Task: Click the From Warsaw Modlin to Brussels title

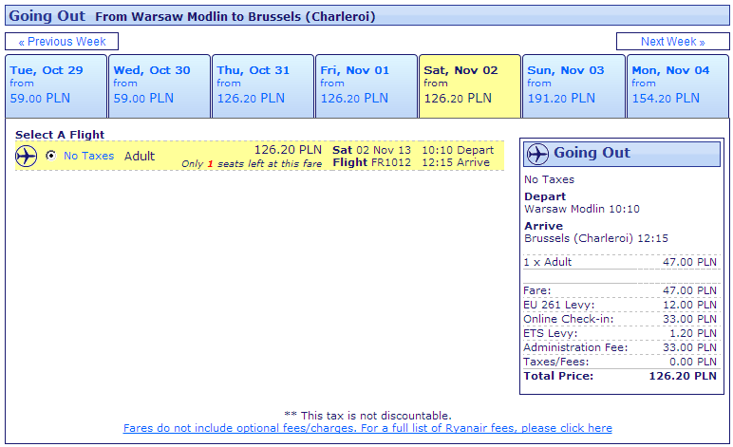Action: tap(235, 17)
